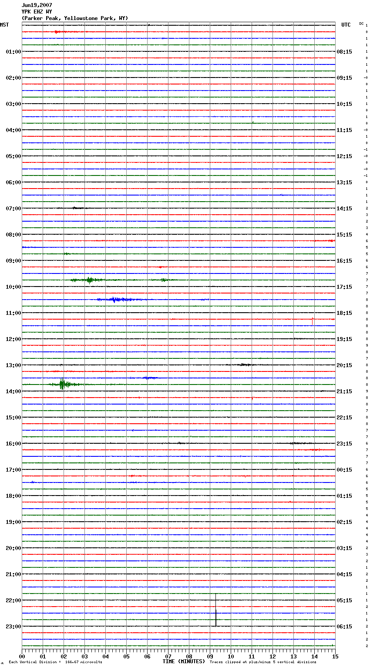
Task: Select the 20:00 MST row label
Action: [x=13, y=548]
